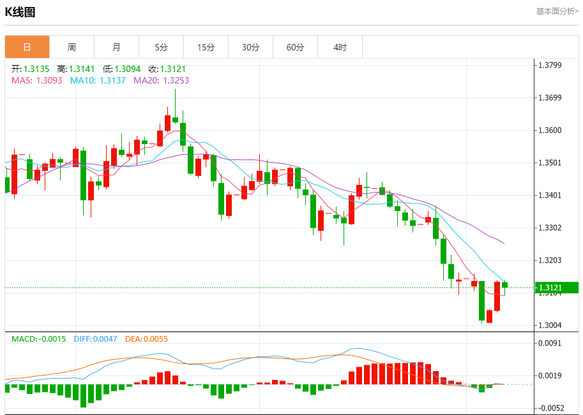Open the 基本面分析> link

[x=557, y=11]
